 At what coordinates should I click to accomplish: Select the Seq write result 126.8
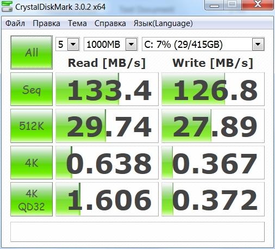pyautogui.click(x=213, y=89)
